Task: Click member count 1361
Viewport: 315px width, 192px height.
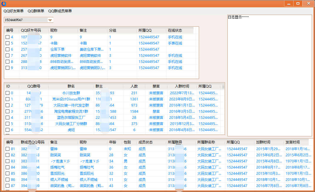Action: pos(134,99)
